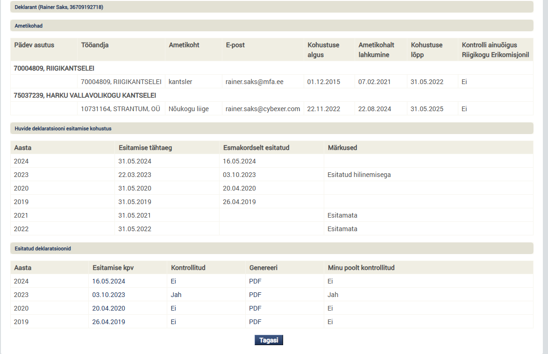Click the Esitamata remark for year 2022
Screen dimensions: 548x354
pos(342,229)
